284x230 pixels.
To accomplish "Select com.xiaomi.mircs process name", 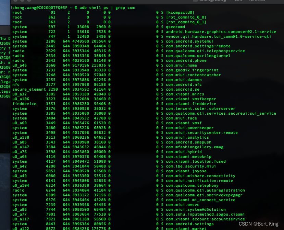I will [x=185, y=94].
